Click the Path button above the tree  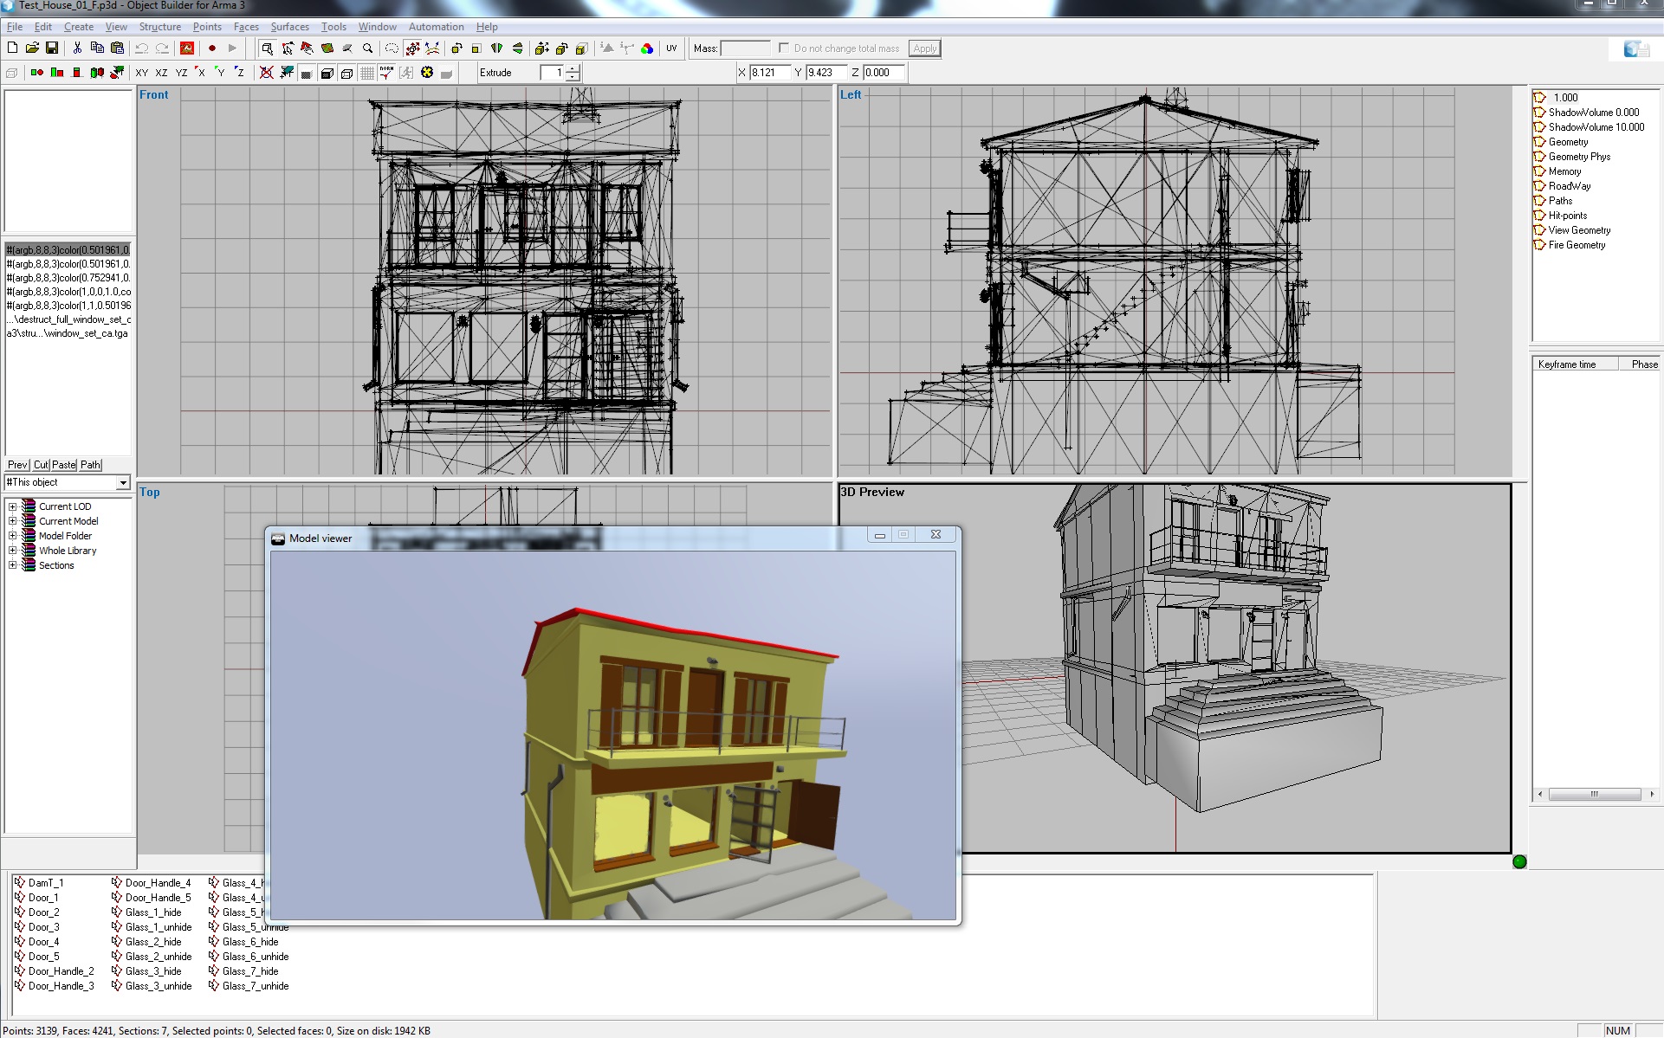pos(90,465)
